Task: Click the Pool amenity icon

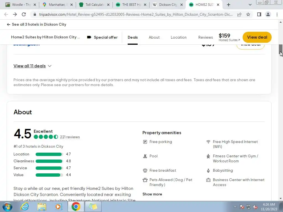Action: point(145,156)
